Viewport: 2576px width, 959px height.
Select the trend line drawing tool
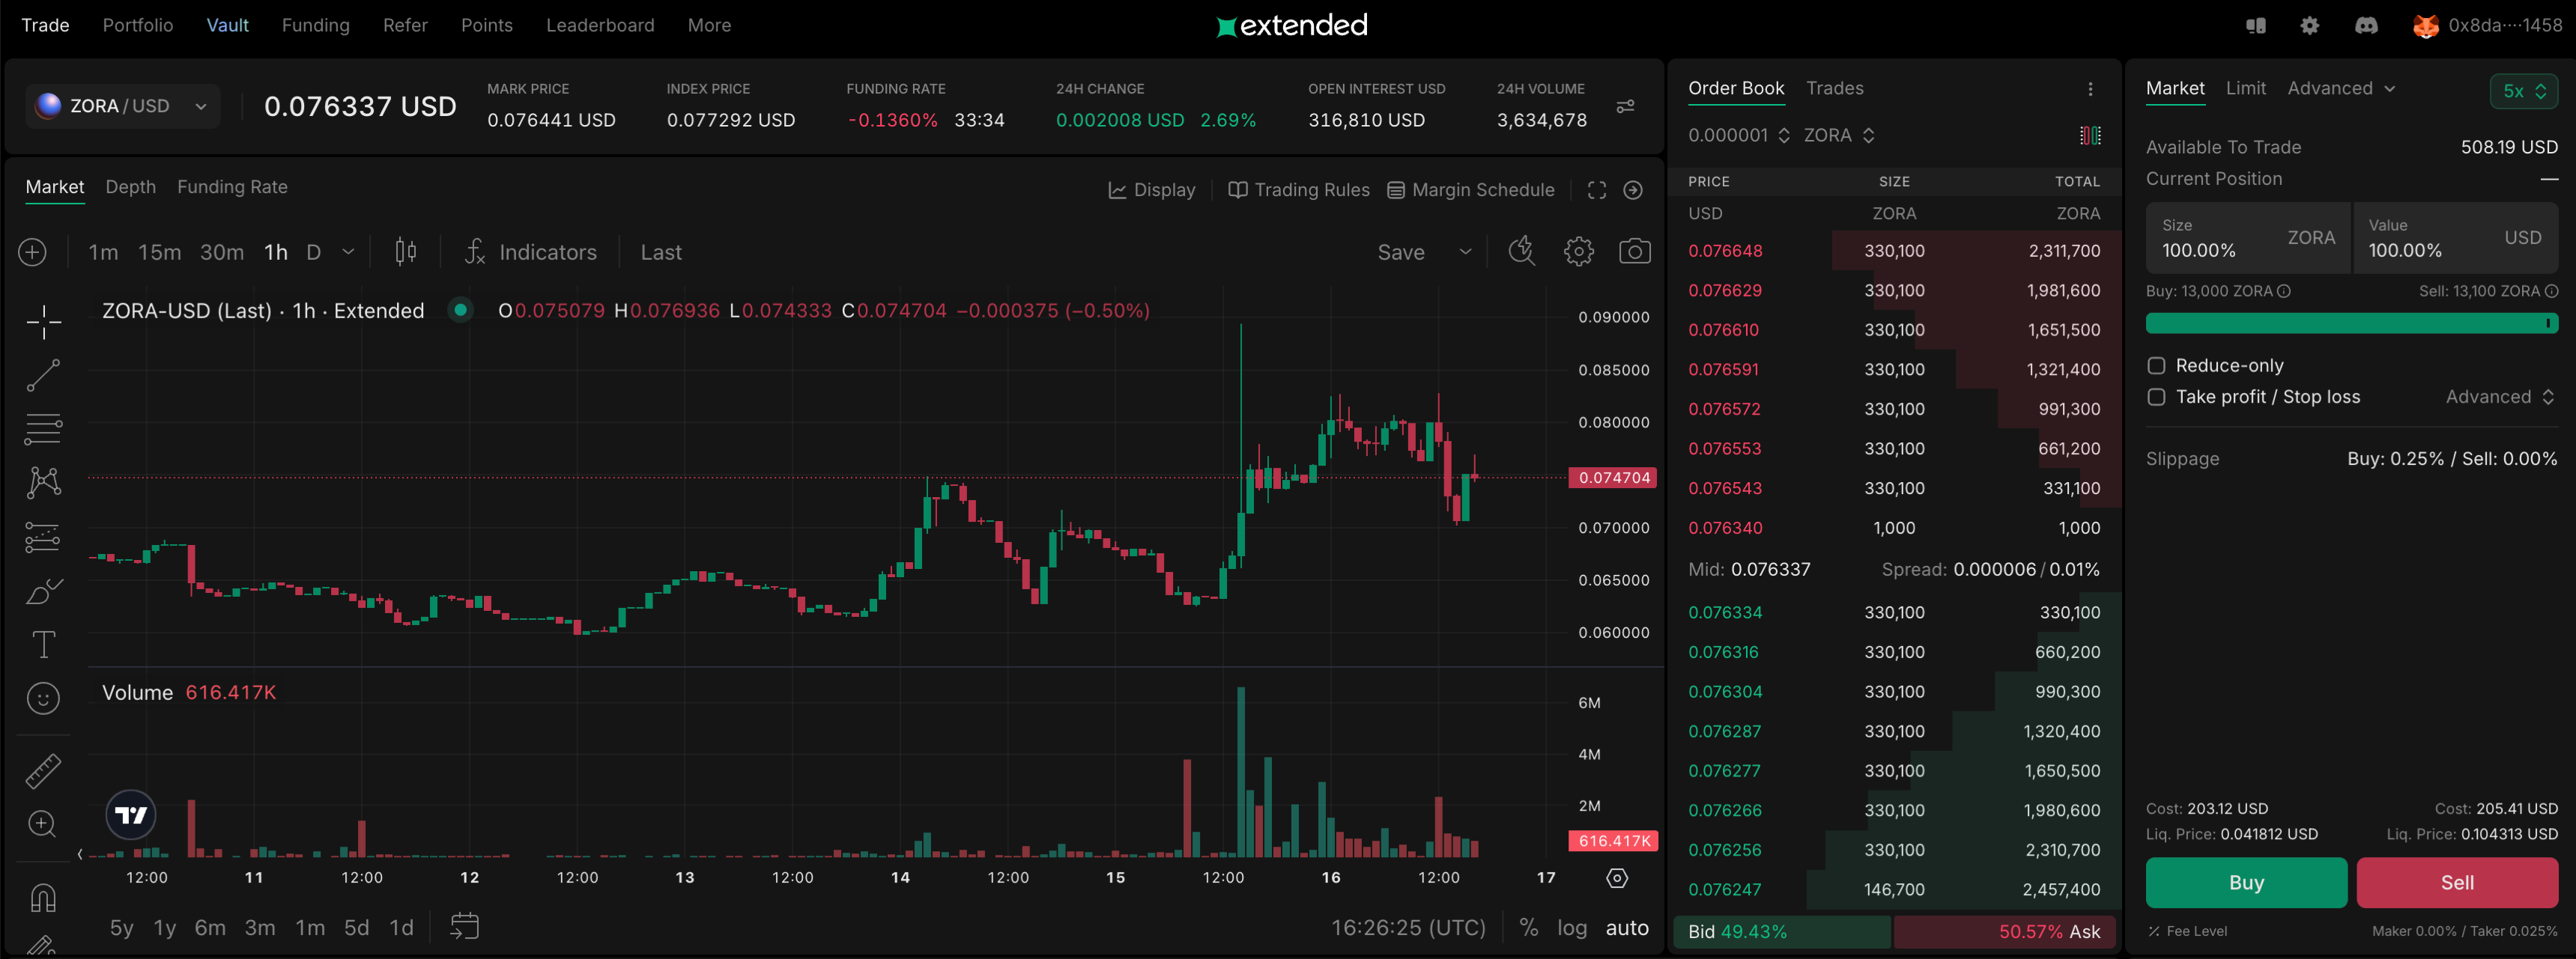43,376
